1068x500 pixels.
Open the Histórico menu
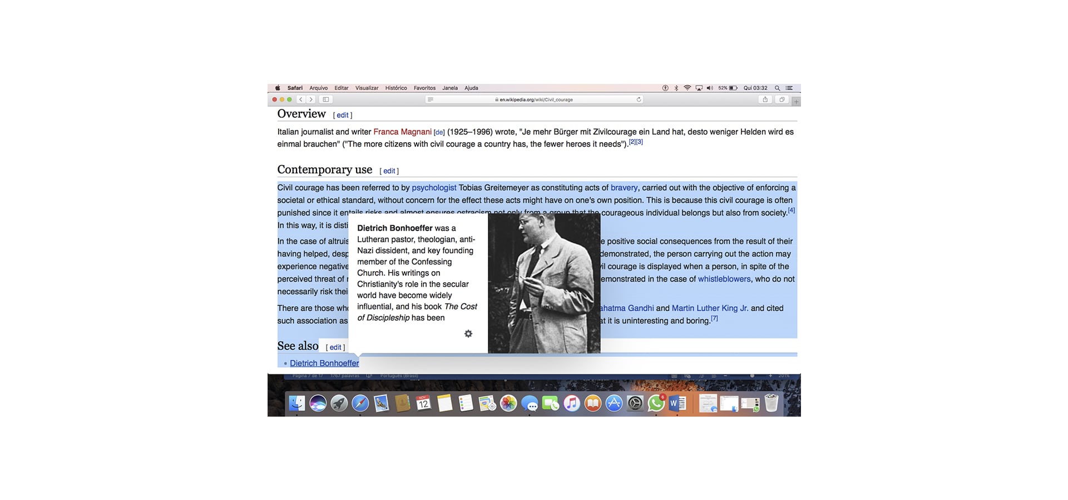tap(396, 88)
